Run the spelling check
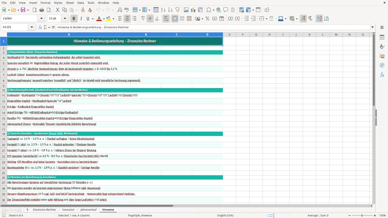 coord(127,10)
